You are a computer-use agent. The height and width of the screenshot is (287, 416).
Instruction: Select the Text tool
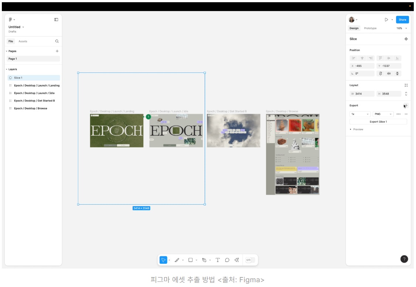coord(218,260)
